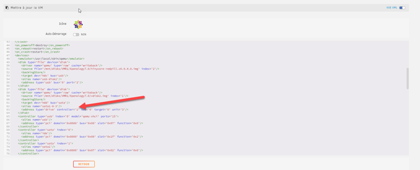This screenshot has width=420, height=170.
Task: Click the on_reboot restart line
Action: [39, 49]
